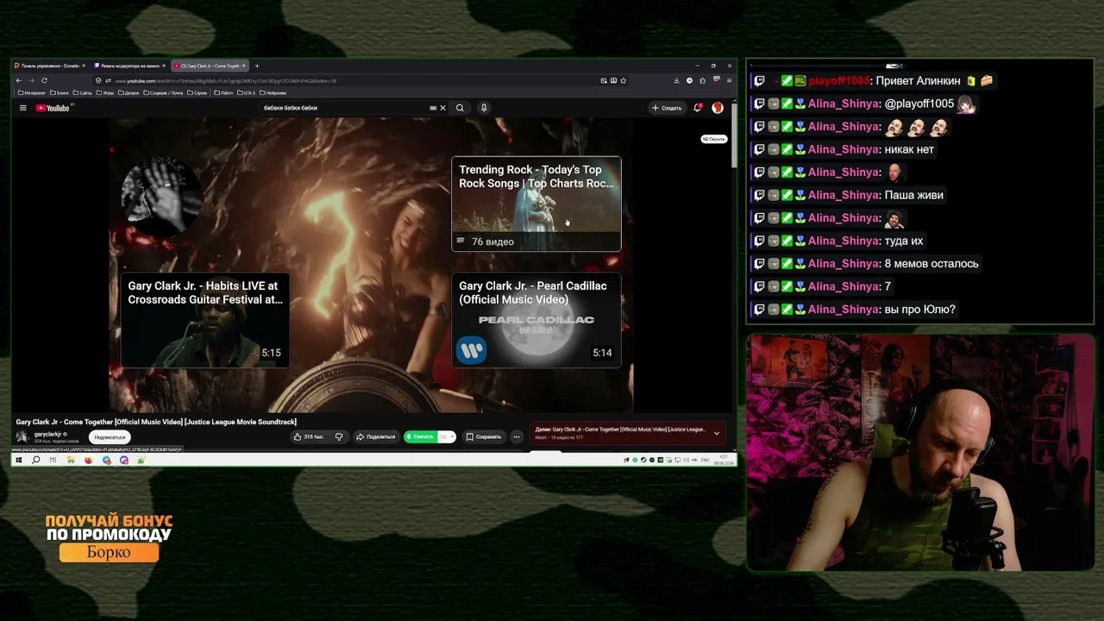
Task: Open Pearl Cadillac end-screen video card
Action: (x=536, y=320)
